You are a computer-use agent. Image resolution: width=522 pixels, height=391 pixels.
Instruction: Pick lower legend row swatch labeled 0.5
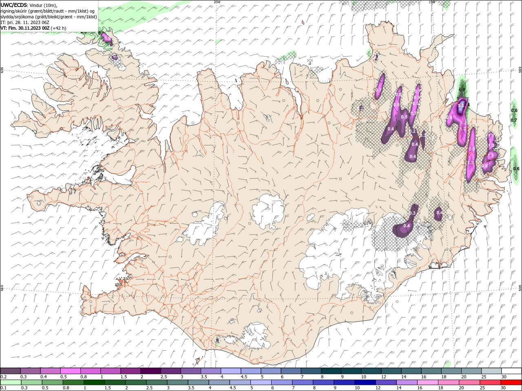[52, 382]
